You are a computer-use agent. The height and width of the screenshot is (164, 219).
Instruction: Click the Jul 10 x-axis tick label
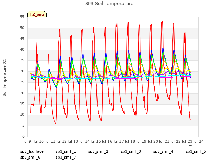[39, 142]
